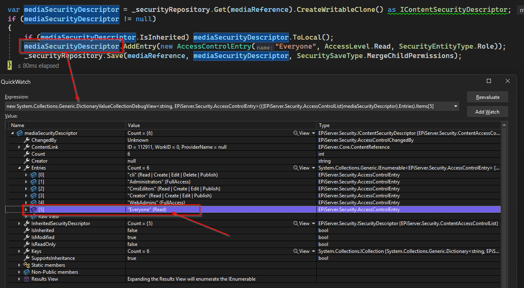This screenshot has height=288, width=524.
Task: Expand the Keys collection node
Action: [x=19, y=251]
